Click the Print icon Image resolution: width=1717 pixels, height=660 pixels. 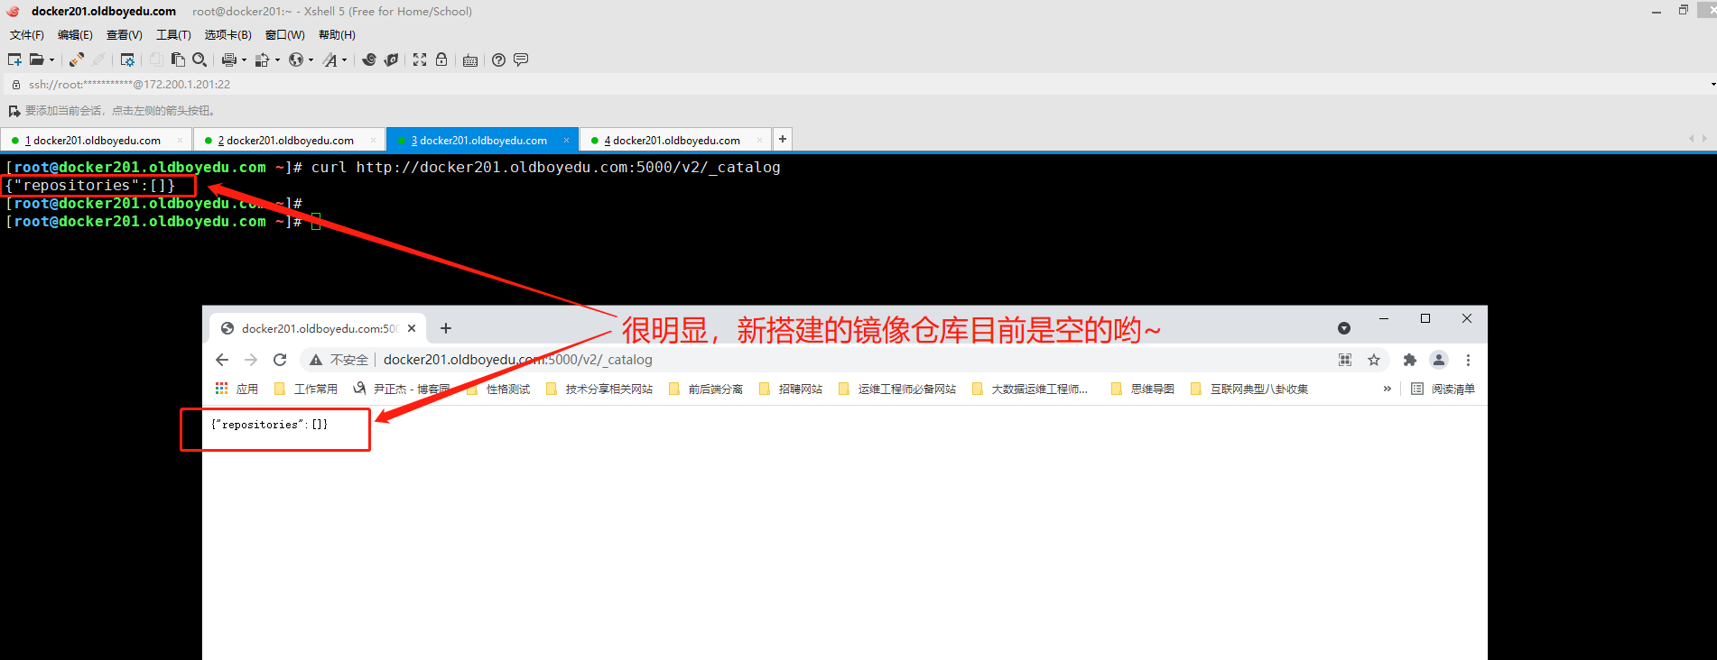[229, 60]
